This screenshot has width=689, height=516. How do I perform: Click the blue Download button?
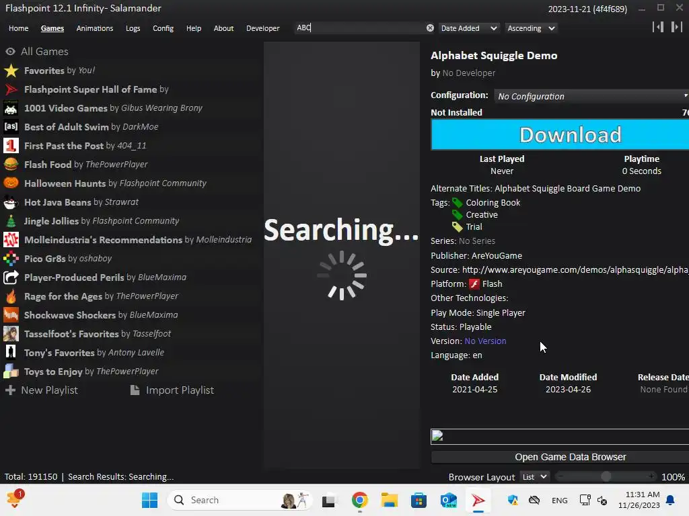pyautogui.click(x=560, y=134)
